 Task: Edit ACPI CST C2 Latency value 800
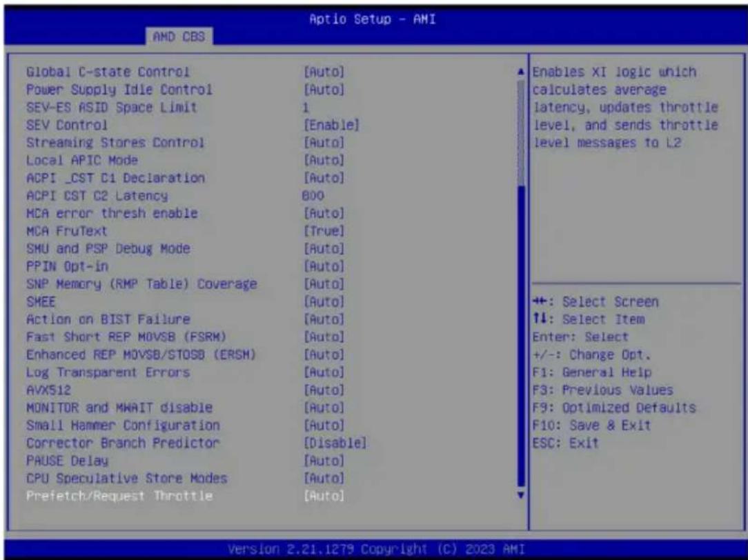313,195
